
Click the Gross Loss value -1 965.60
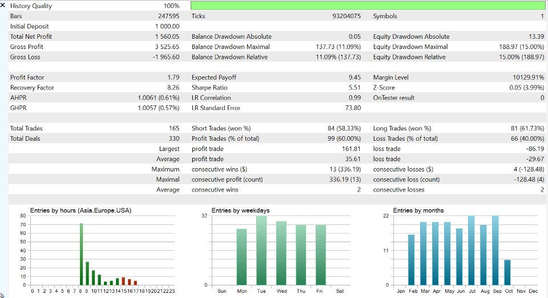pos(166,57)
